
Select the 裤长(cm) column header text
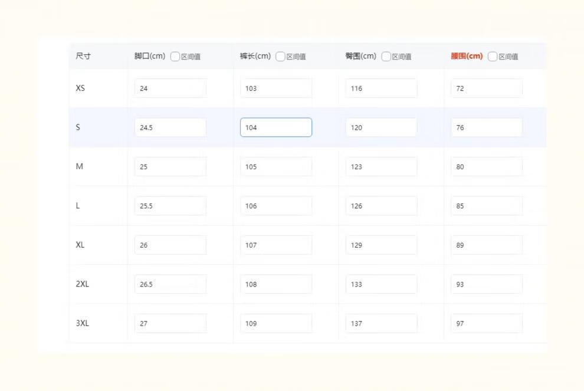255,56
